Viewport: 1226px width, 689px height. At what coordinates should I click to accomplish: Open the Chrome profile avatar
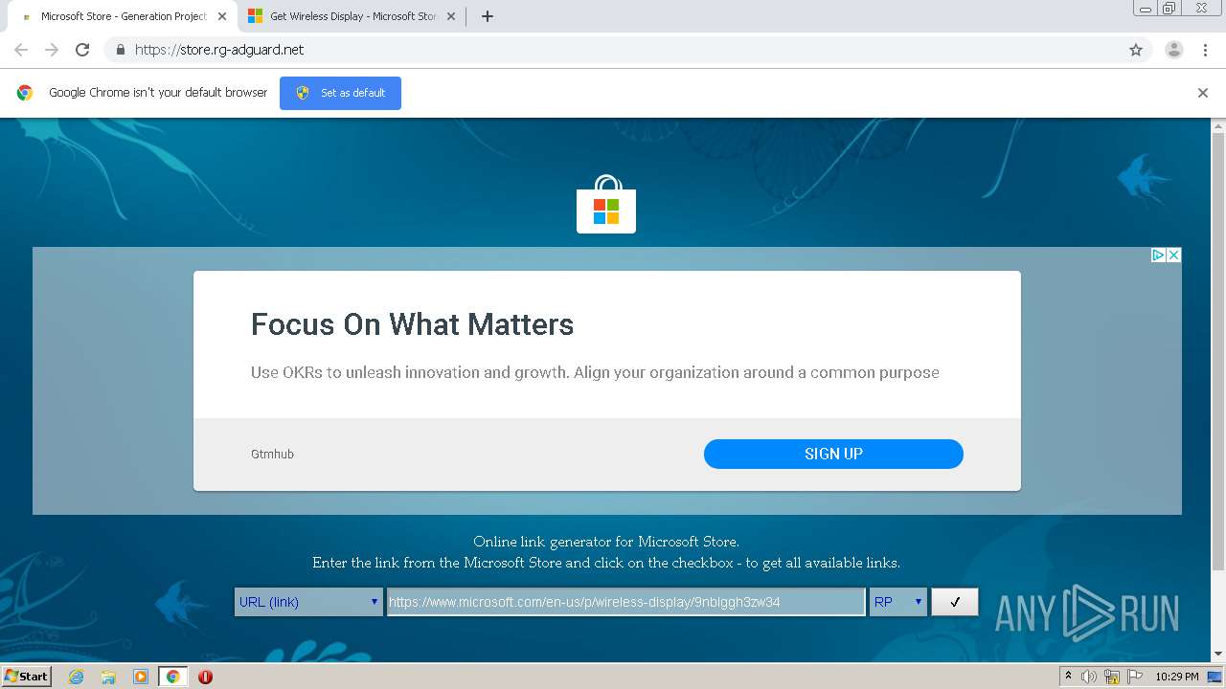[x=1173, y=50]
